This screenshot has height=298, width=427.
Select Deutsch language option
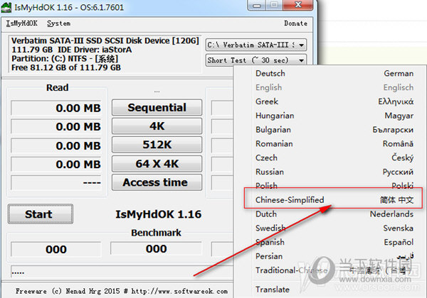click(334, 73)
